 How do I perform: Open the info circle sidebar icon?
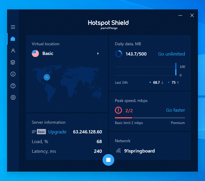tap(13, 74)
